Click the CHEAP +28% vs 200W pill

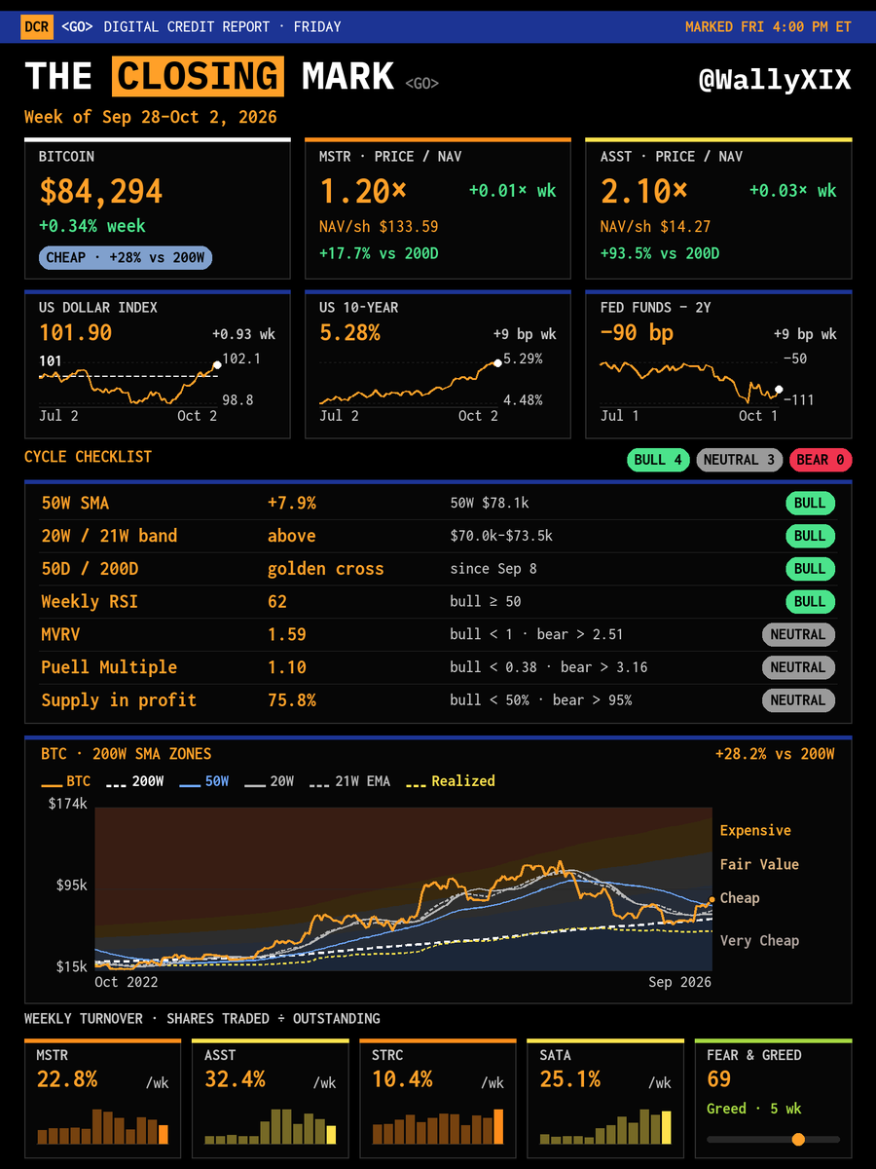tap(127, 258)
